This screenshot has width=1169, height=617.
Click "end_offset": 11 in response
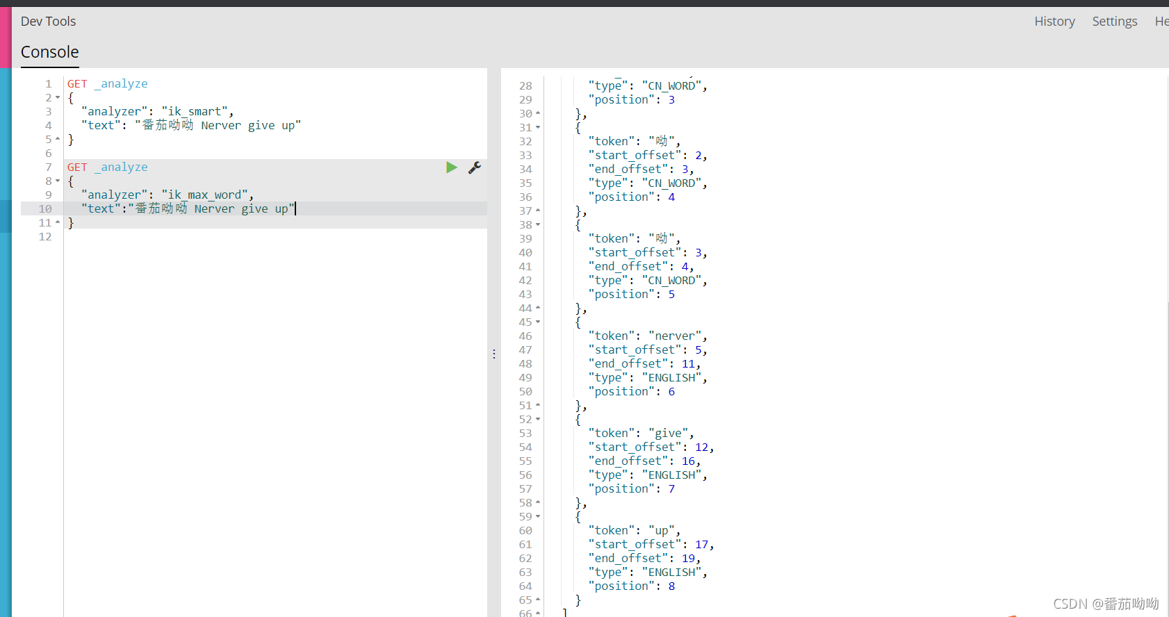[x=644, y=364]
